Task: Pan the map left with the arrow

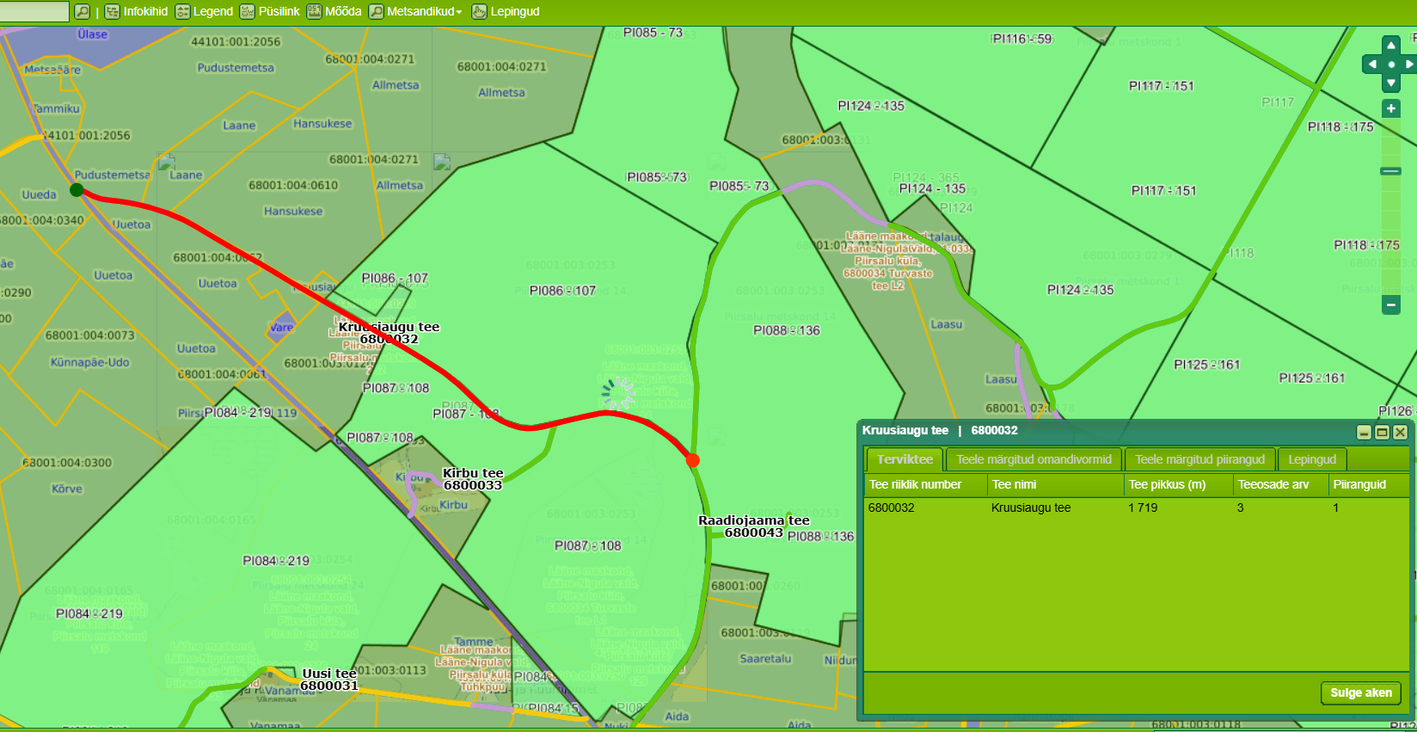Action: tap(1372, 65)
